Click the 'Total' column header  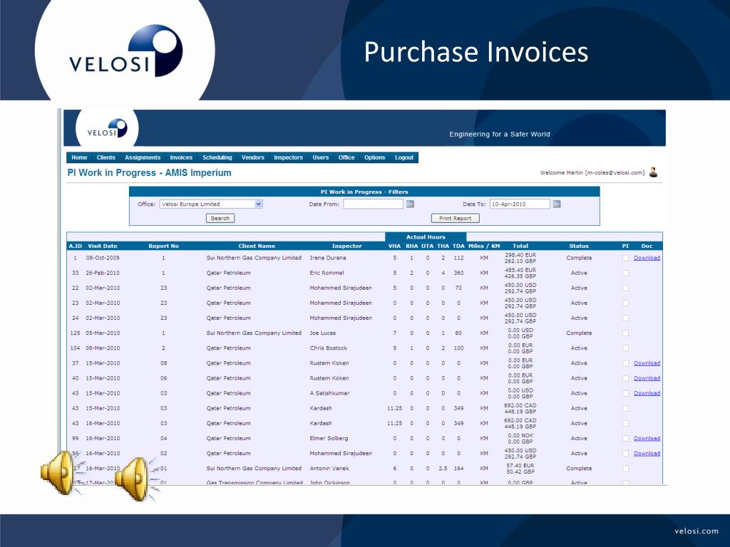pyautogui.click(x=520, y=246)
